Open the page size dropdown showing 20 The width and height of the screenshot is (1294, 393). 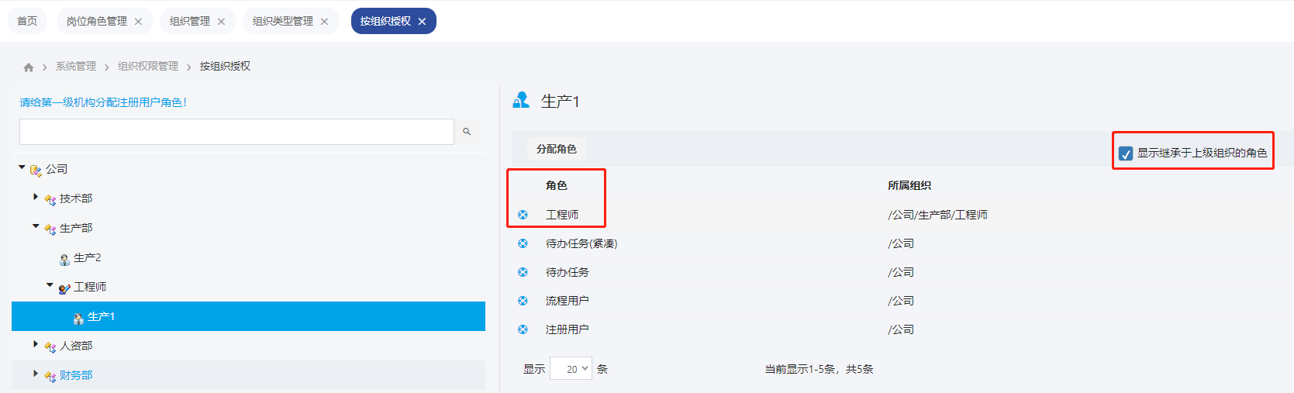[571, 369]
